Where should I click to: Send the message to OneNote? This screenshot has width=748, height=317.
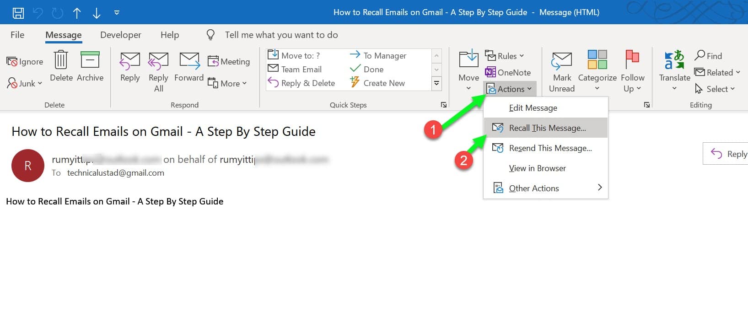(x=508, y=72)
